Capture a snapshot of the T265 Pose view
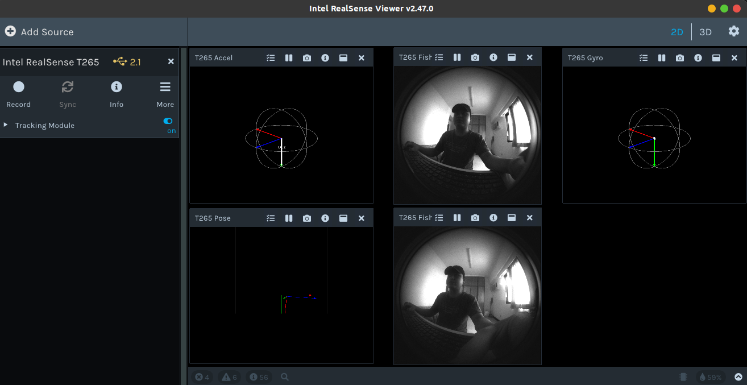The image size is (747, 385). click(307, 218)
